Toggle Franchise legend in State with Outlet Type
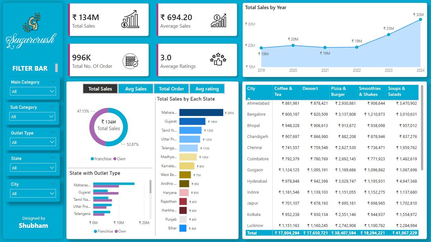The height and width of the screenshot is (242, 431). click(95, 231)
